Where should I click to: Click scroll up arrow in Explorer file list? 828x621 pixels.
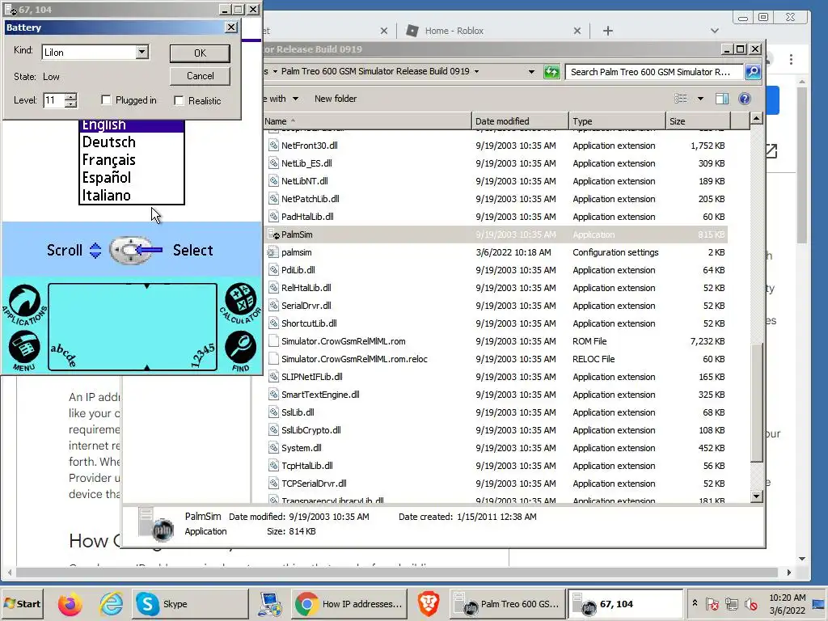click(x=756, y=119)
